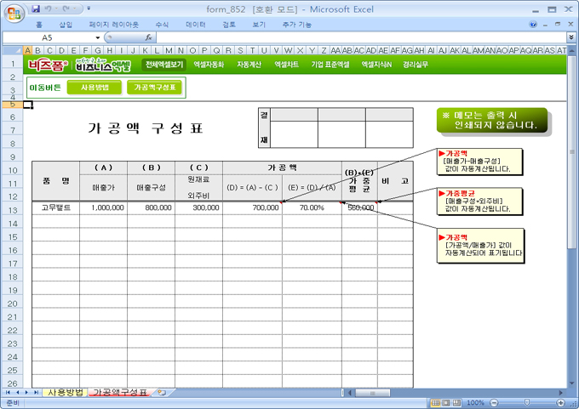Click the Save icon in quick access toolbar

(36, 9)
